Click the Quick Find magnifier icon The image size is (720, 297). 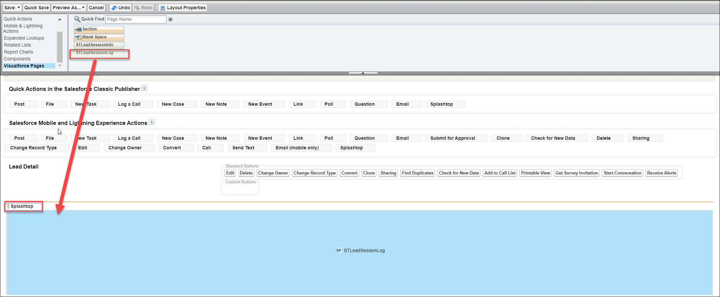tap(77, 19)
